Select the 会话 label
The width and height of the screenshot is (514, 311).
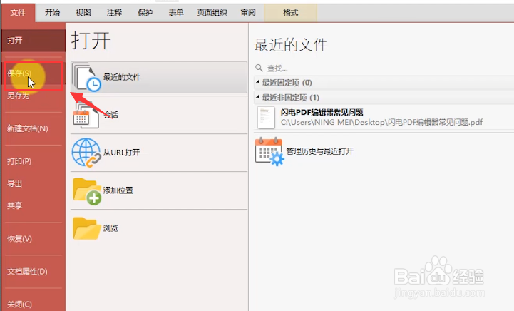click(110, 115)
